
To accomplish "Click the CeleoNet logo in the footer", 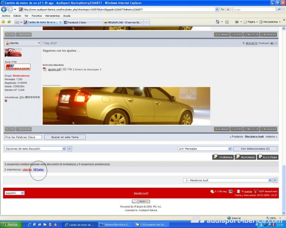I will 141,201.
